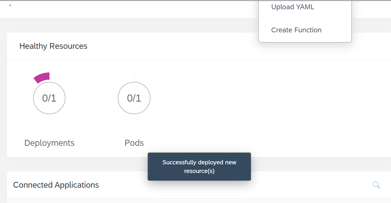Click the dash placeholder at top left
Screen dimensions: 391x203
10,5
